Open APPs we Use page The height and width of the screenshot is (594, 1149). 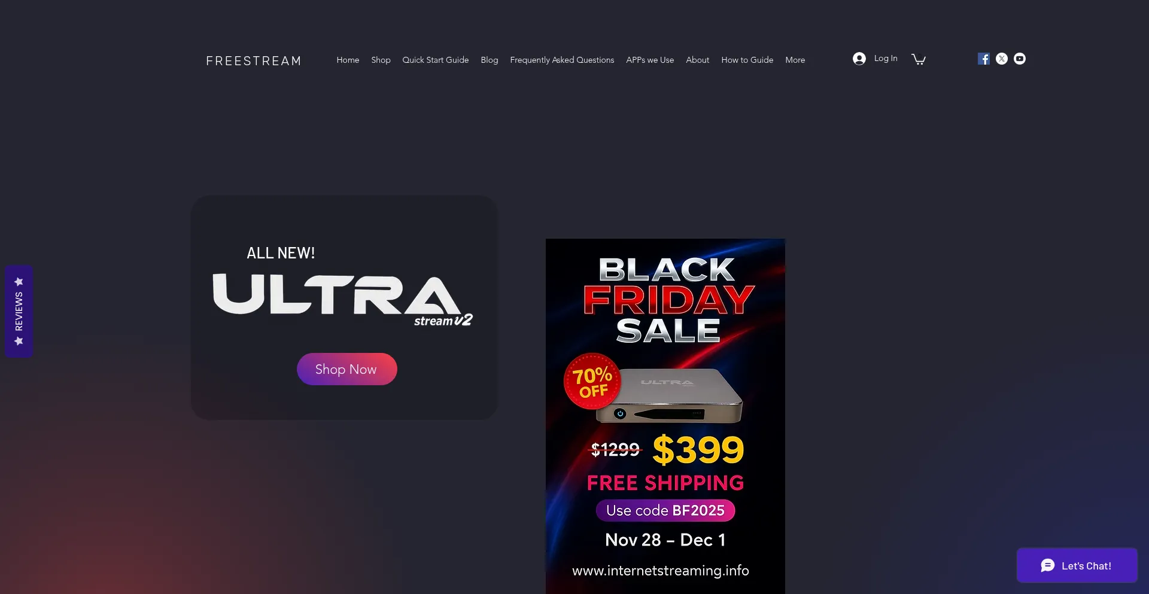coord(650,60)
